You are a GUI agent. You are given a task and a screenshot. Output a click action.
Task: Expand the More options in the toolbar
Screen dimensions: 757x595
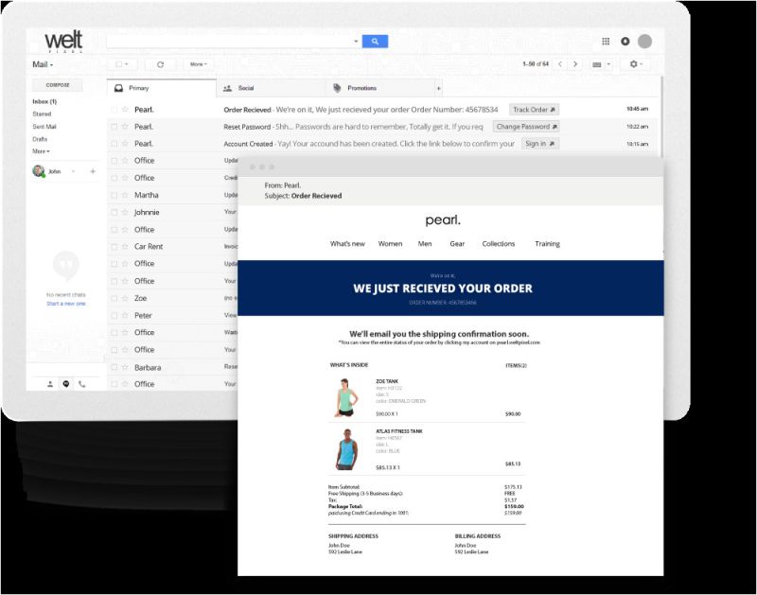[x=196, y=64]
